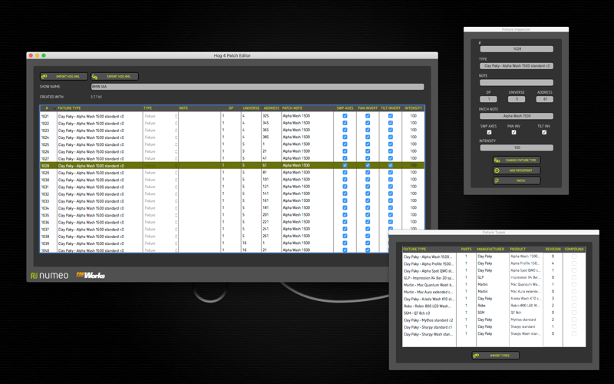Toggle Compound checkbox for SGM Q7 row
The image size is (614, 384).
(x=573, y=313)
